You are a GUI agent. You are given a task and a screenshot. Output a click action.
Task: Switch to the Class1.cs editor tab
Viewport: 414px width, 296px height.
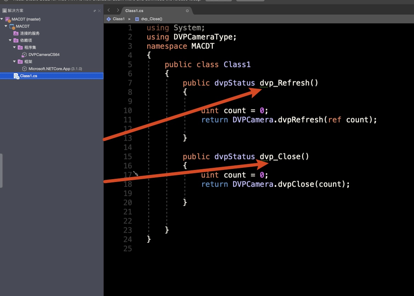[134, 11]
